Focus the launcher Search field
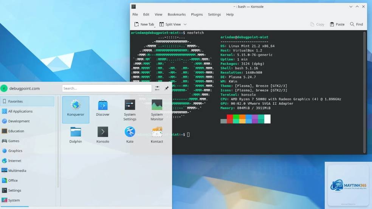Viewport: 372px width, 209px height. pyautogui.click(x=107, y=88)
